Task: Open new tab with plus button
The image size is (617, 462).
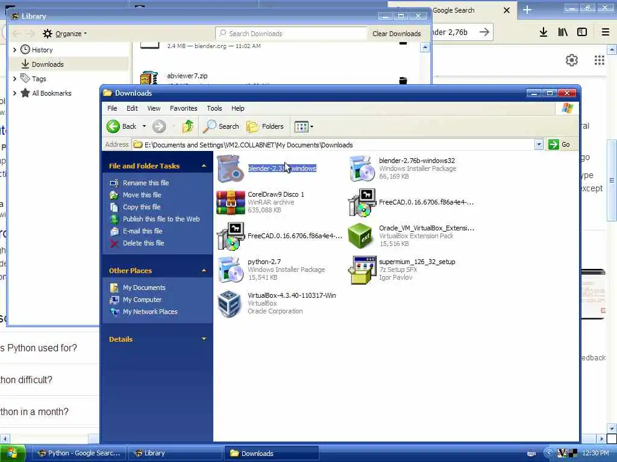Action: click(527, 10)
